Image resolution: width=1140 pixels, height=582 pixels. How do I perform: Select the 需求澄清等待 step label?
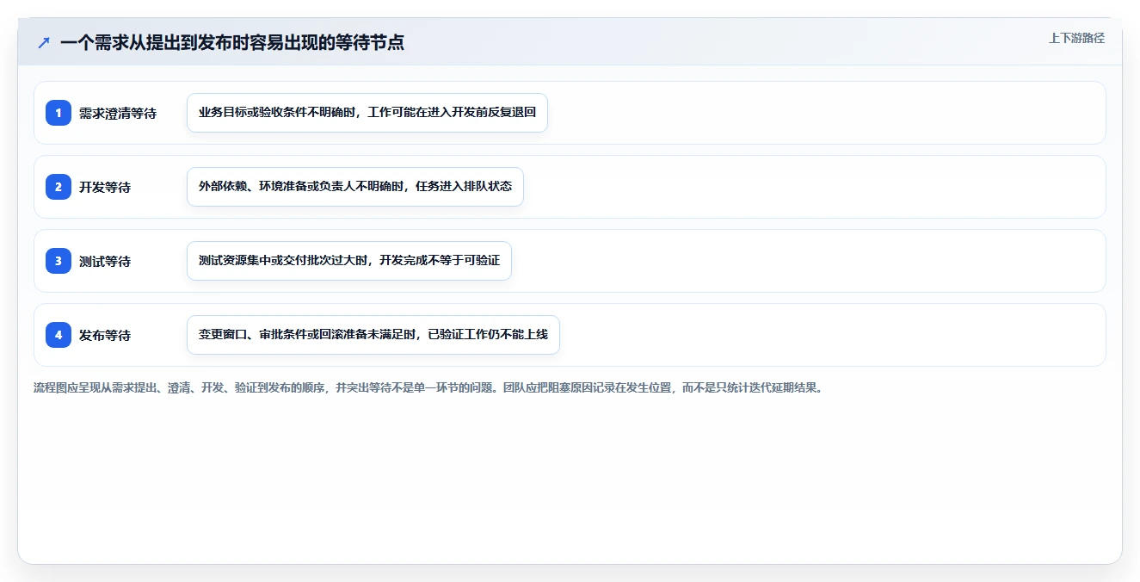click(x=118, y=113)
